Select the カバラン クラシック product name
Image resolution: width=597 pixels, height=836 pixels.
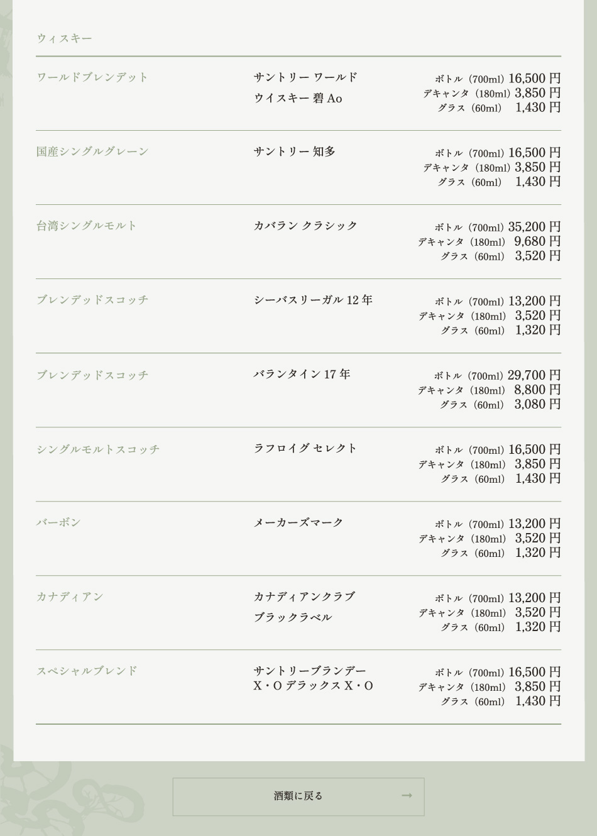point(305,226)
